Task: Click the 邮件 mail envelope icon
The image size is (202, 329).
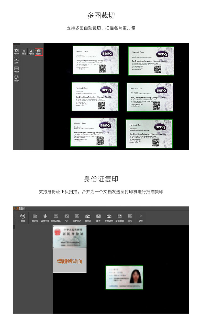Action: pos(98,218)
